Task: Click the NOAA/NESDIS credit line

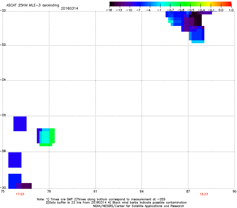Action: [138, 206]
